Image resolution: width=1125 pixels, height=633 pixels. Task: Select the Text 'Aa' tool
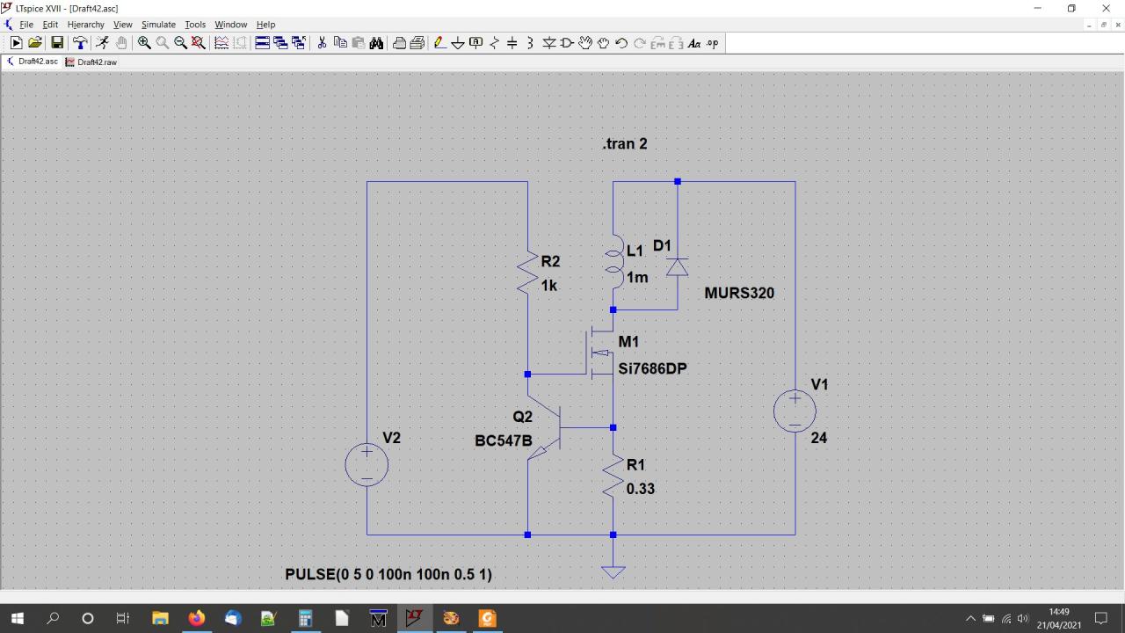(694, 43)
